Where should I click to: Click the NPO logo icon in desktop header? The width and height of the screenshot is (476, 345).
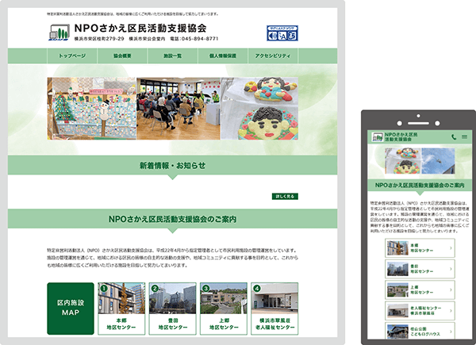[x=59, y=33]
